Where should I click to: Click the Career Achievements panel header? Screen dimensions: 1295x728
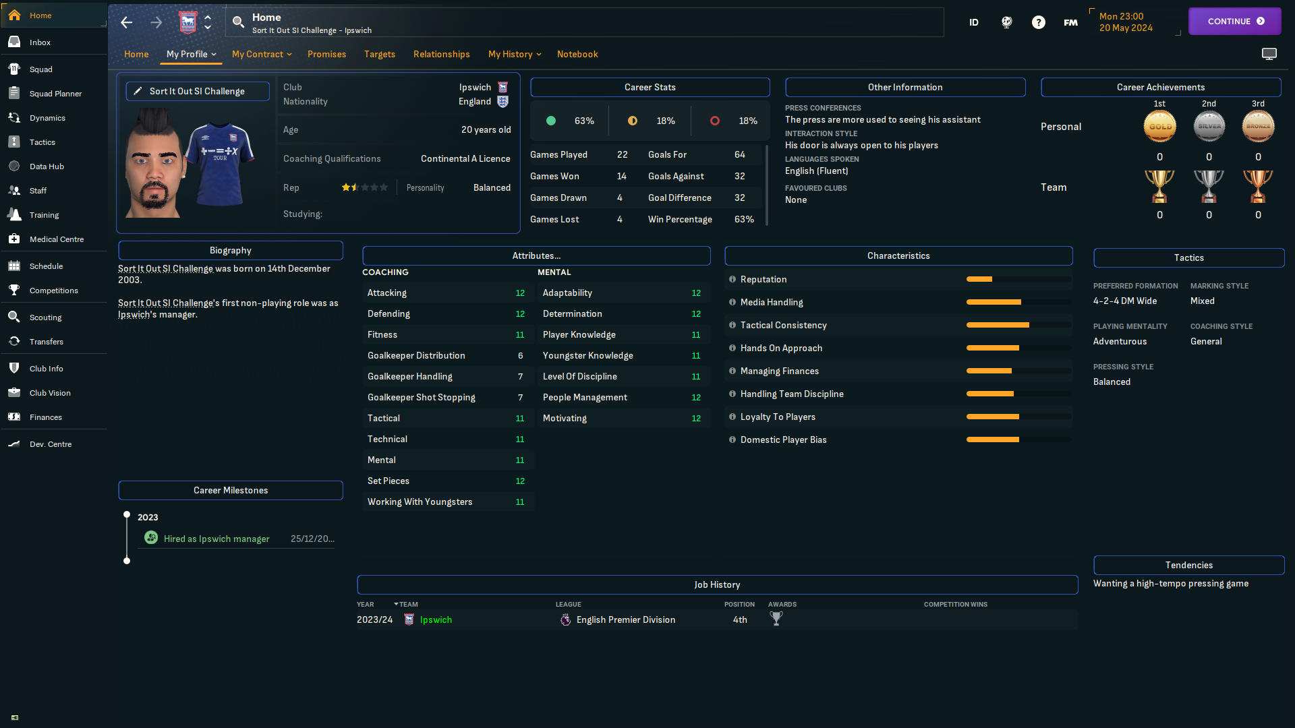tap(1161, 87)
